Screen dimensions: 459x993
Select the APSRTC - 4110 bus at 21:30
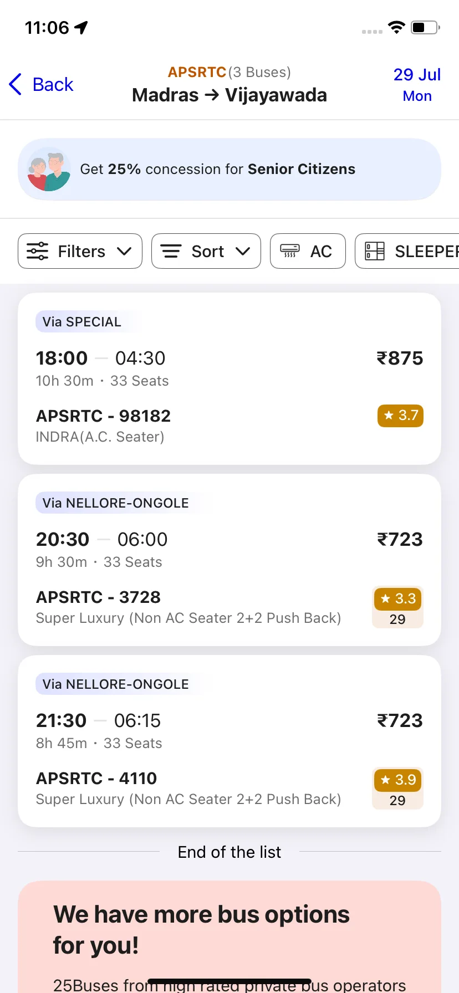click(x=229, y=741)
